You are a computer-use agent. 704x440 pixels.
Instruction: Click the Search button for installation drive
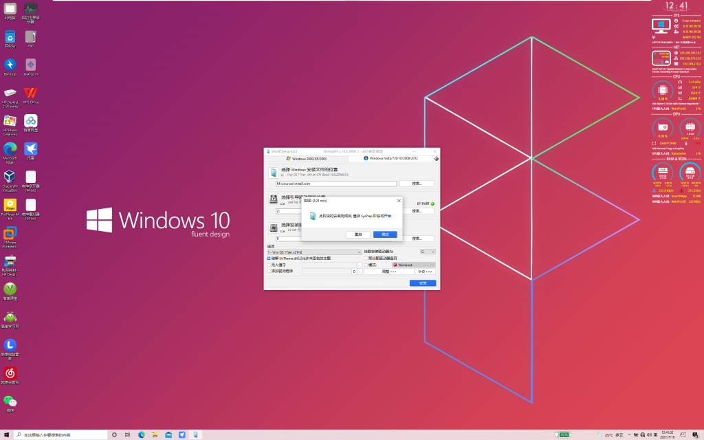point(417,239)
